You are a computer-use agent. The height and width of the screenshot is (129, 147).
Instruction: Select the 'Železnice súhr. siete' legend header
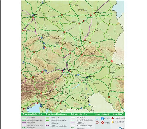click(79, 114)
